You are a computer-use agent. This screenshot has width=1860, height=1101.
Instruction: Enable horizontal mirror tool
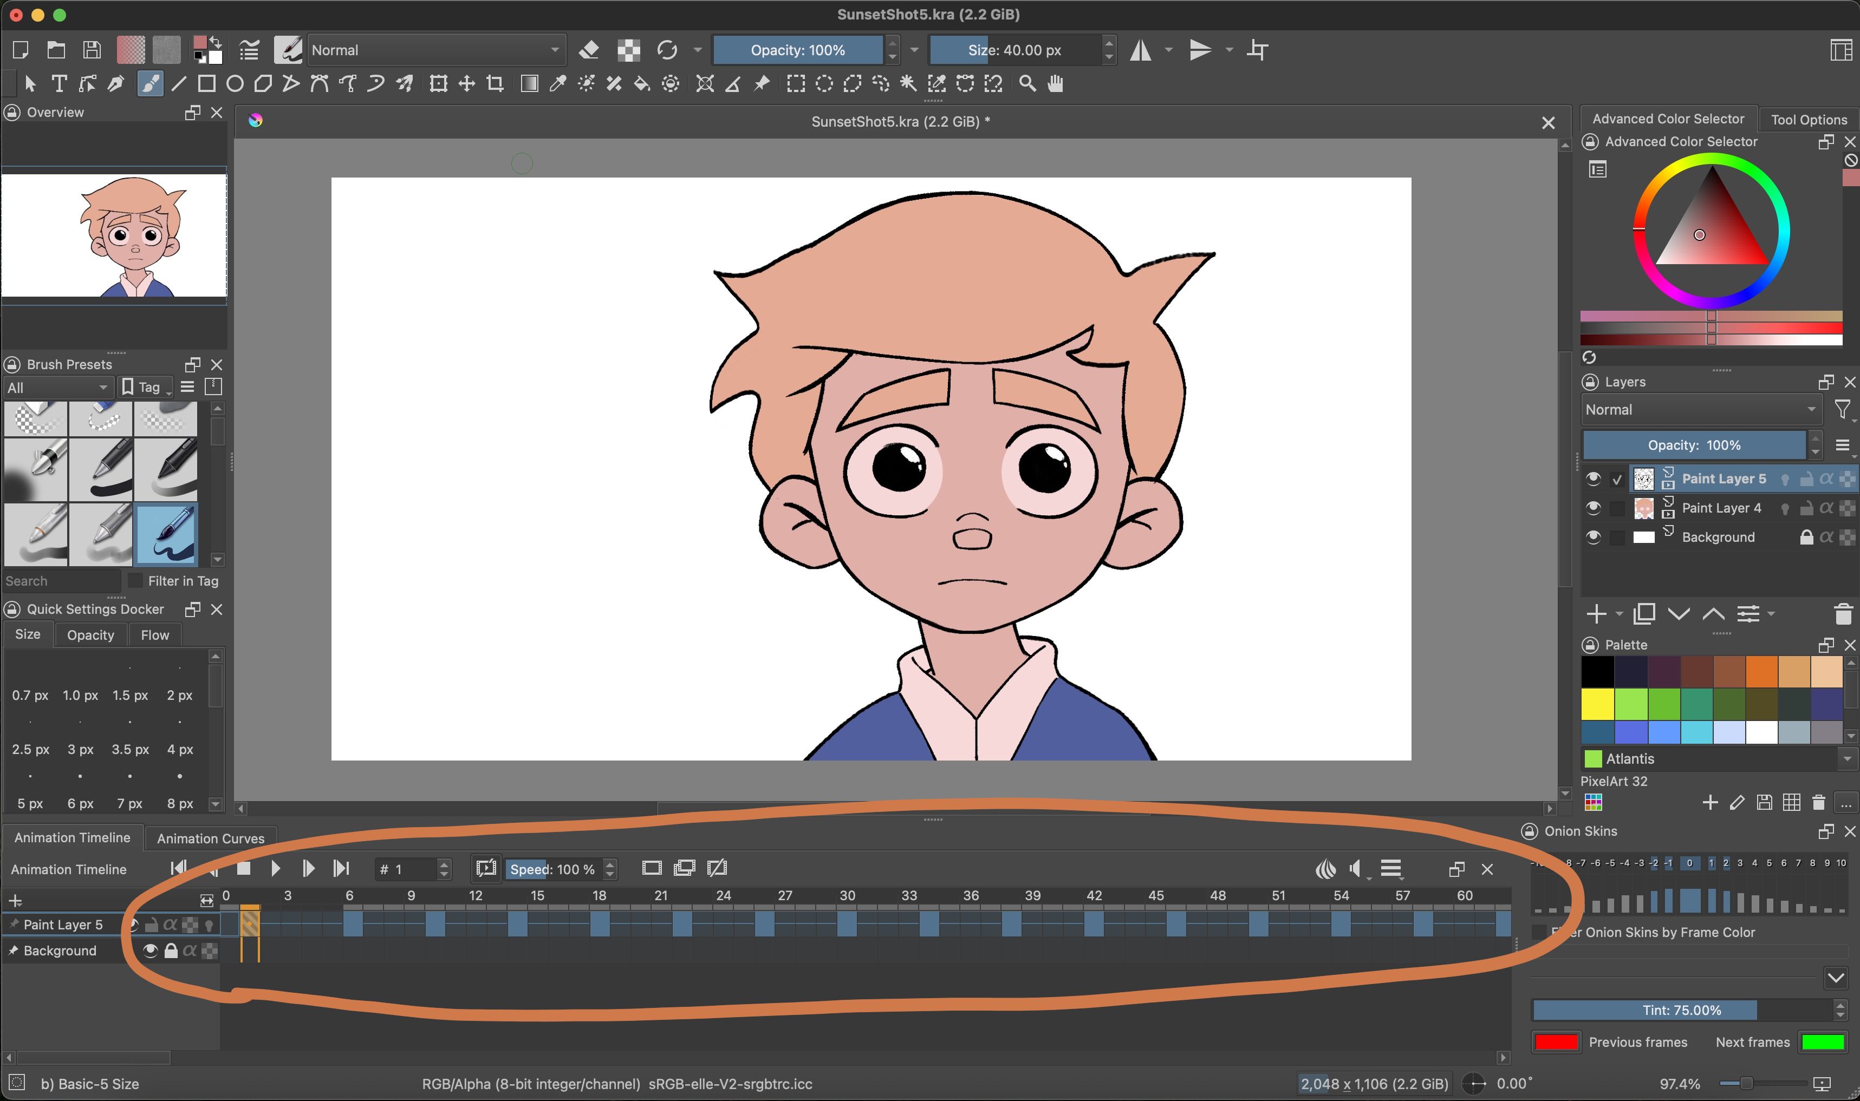click(1141, 50)
